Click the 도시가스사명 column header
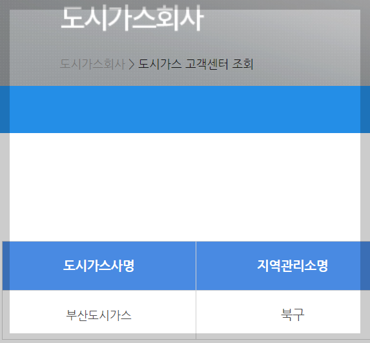The width and height of the screenshot is (370, 343). click(x=99, y=265)
